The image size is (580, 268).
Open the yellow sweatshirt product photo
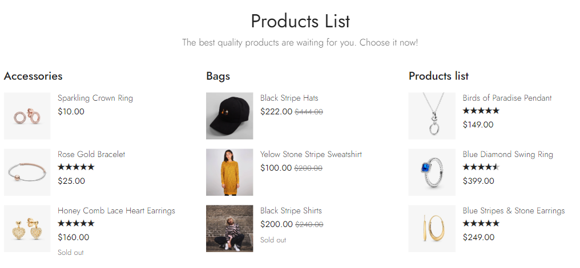pos(229,172)
